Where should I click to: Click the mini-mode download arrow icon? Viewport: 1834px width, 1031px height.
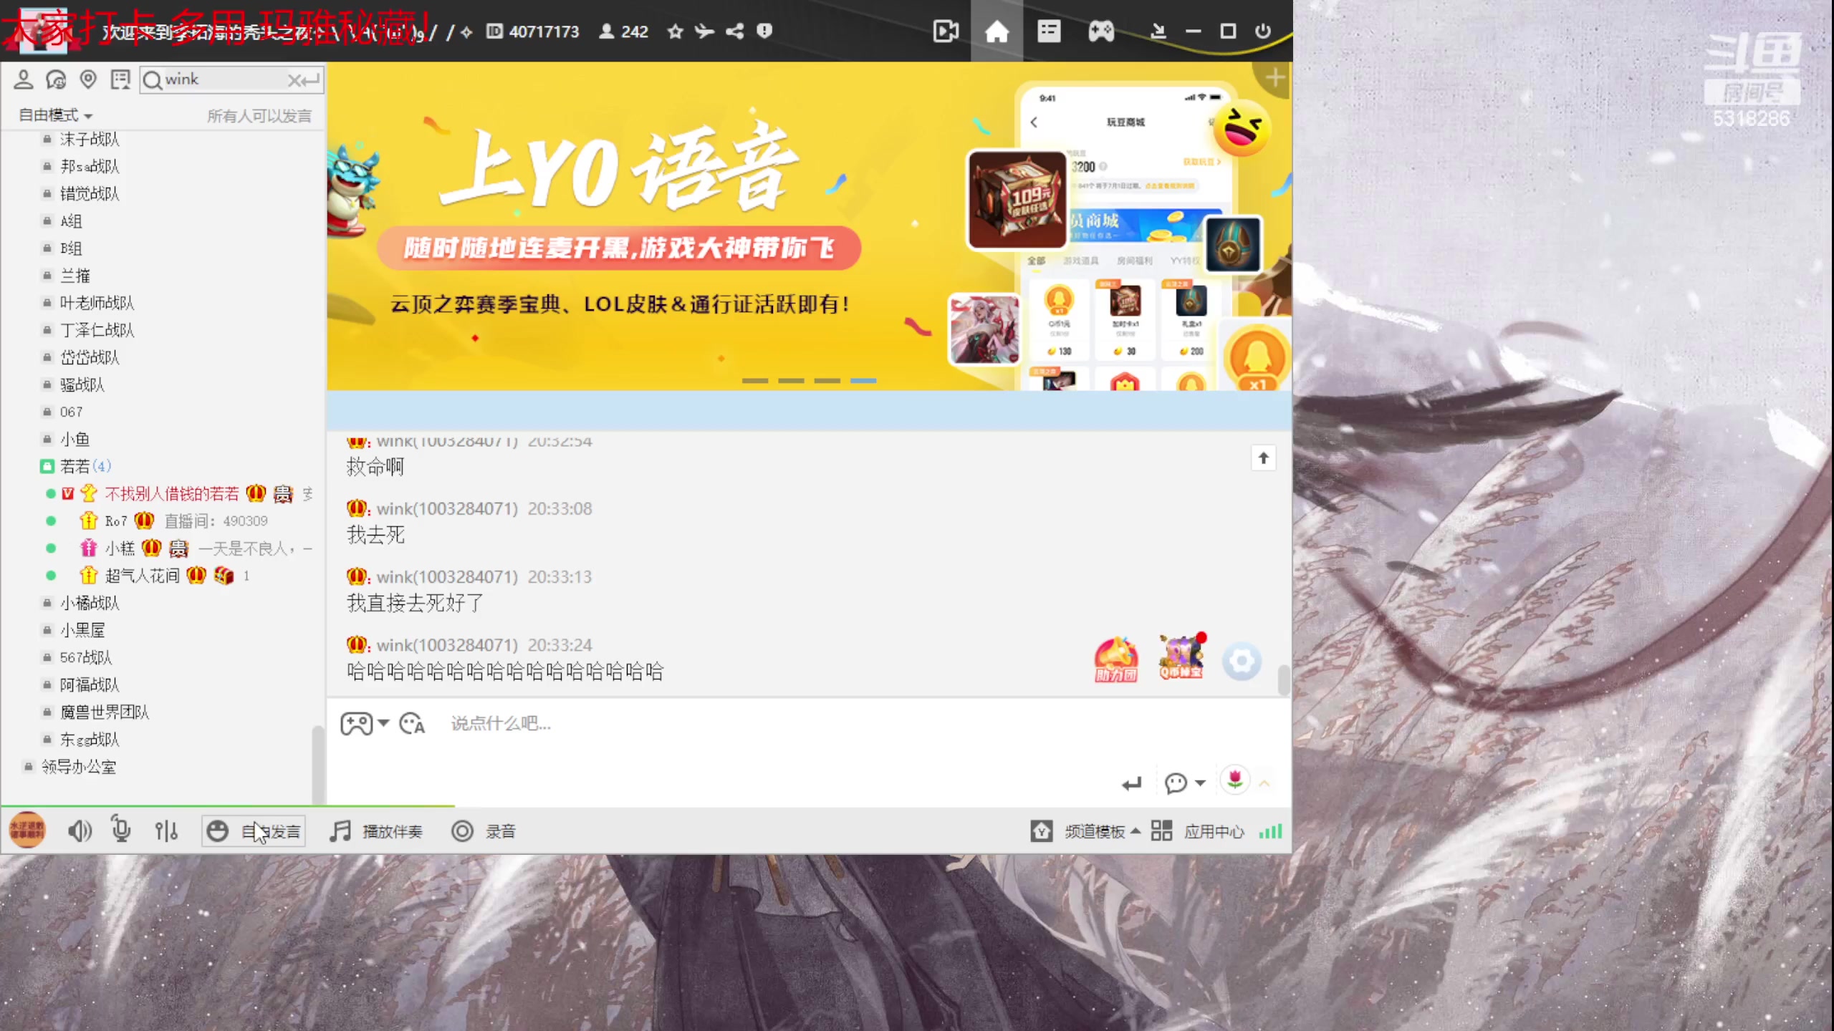point(1158,32)
